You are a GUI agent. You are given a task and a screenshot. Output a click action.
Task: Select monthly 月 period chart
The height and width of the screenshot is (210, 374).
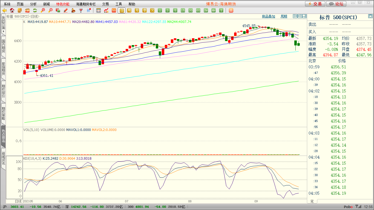coord(137,10)
